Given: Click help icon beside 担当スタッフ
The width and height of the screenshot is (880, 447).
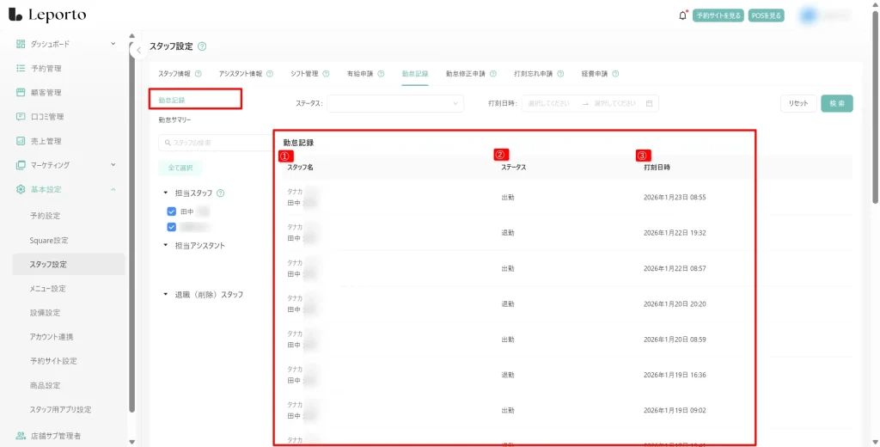Looking at the screenshot, I should [x=221, y=193].
